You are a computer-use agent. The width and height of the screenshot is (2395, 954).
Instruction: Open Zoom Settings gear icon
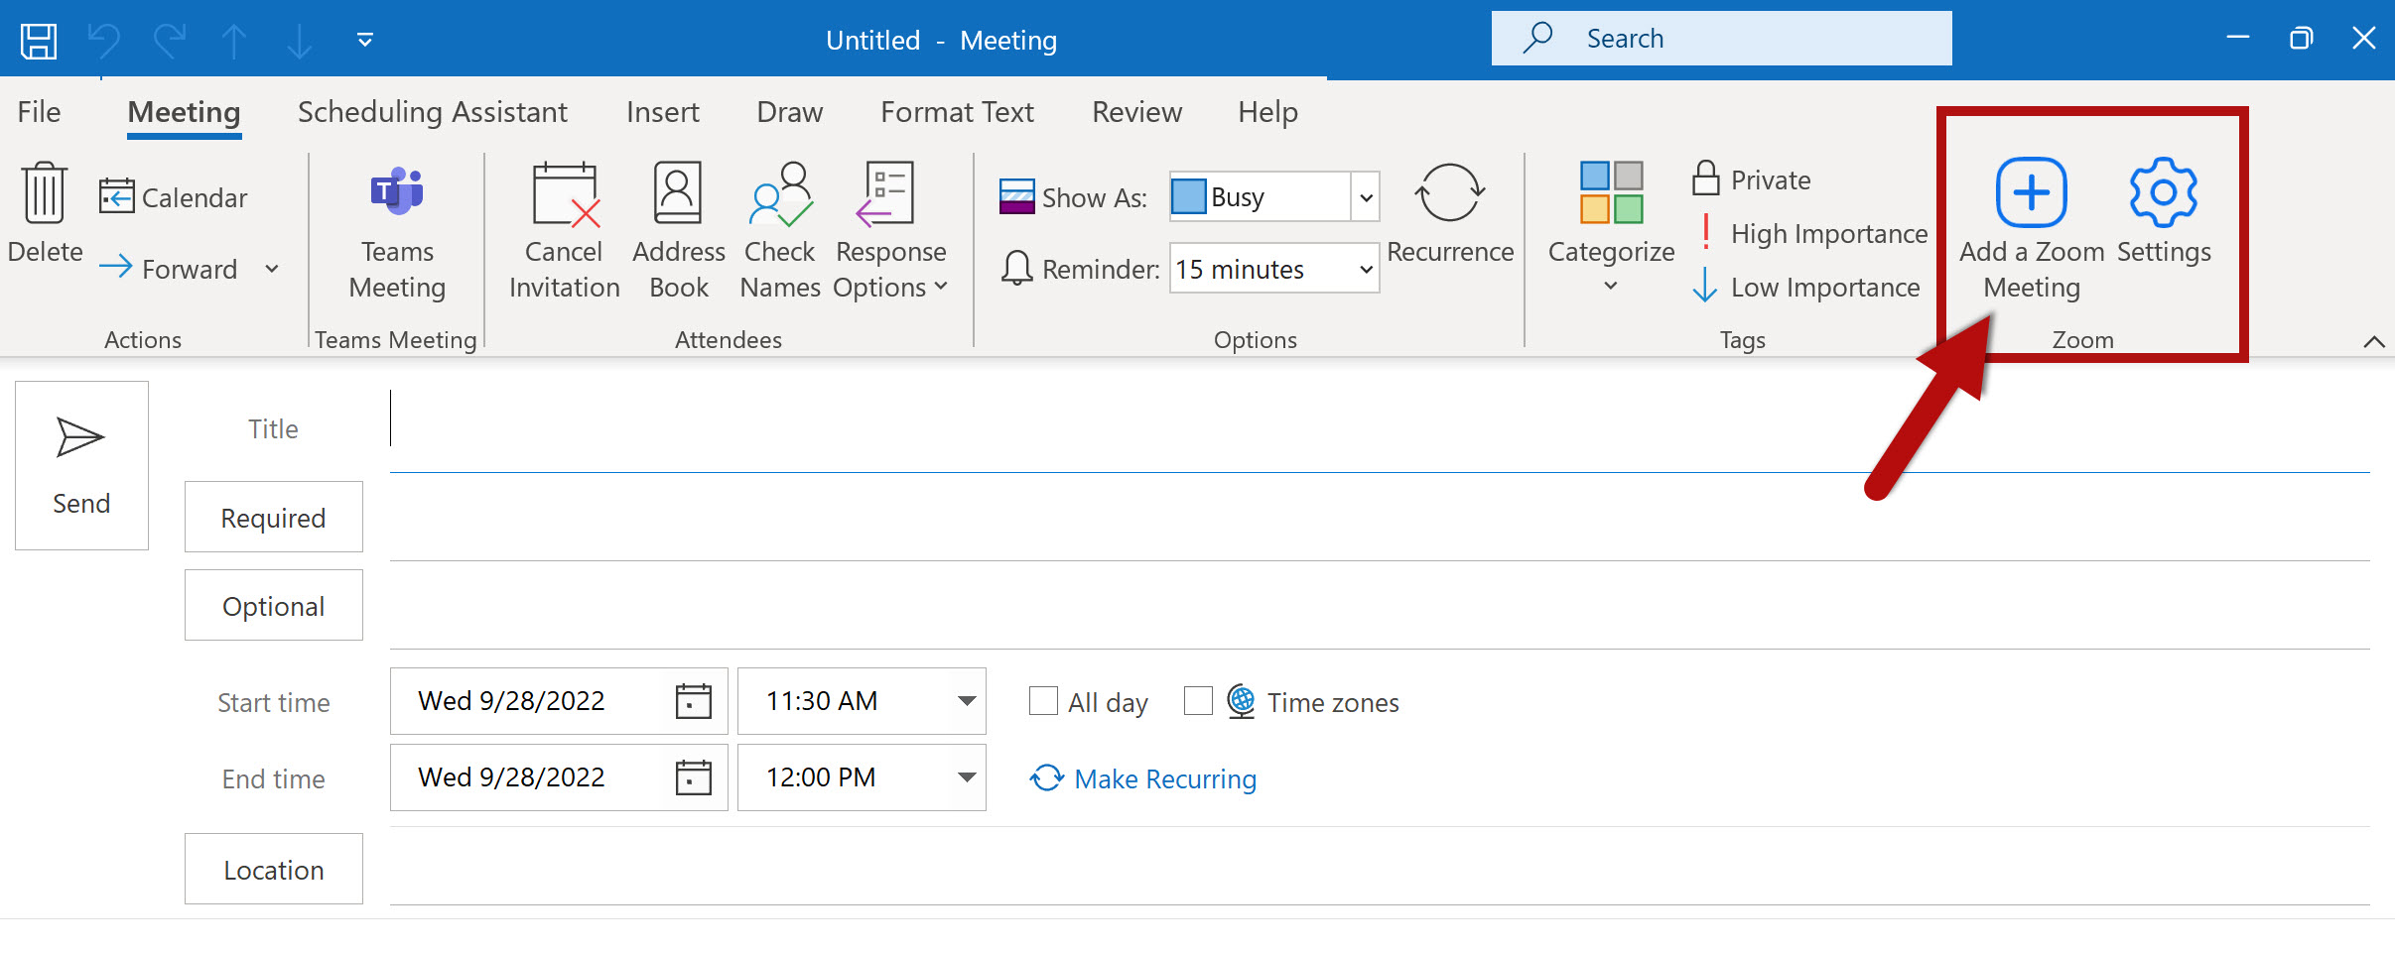[2163, 193]
